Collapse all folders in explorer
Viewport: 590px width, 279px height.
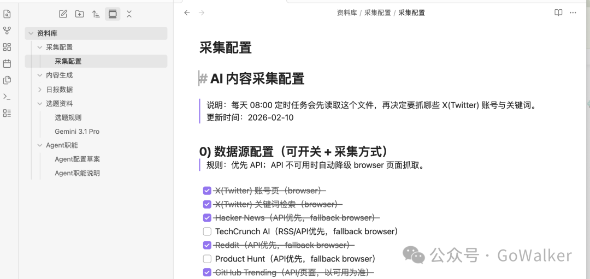click(x=129, y=14)
